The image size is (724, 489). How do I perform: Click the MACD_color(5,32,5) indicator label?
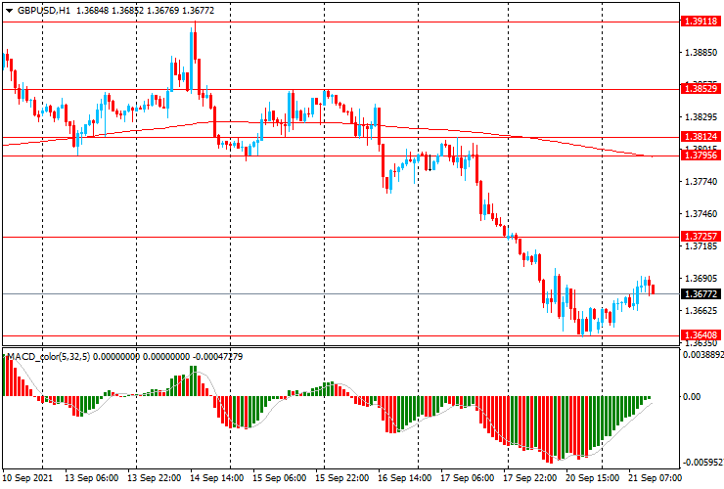coord(49,357)
